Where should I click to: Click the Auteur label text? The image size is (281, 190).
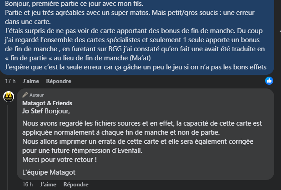coord(36,95)
